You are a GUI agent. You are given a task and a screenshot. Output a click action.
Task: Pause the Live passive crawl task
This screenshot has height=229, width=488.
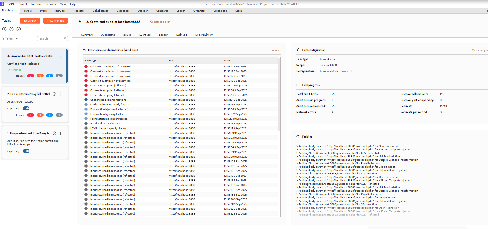tap(54, 133)
